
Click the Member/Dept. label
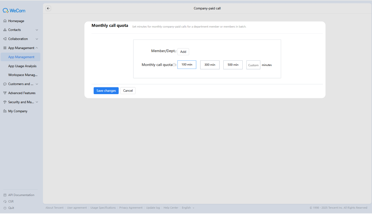(164, 51)
